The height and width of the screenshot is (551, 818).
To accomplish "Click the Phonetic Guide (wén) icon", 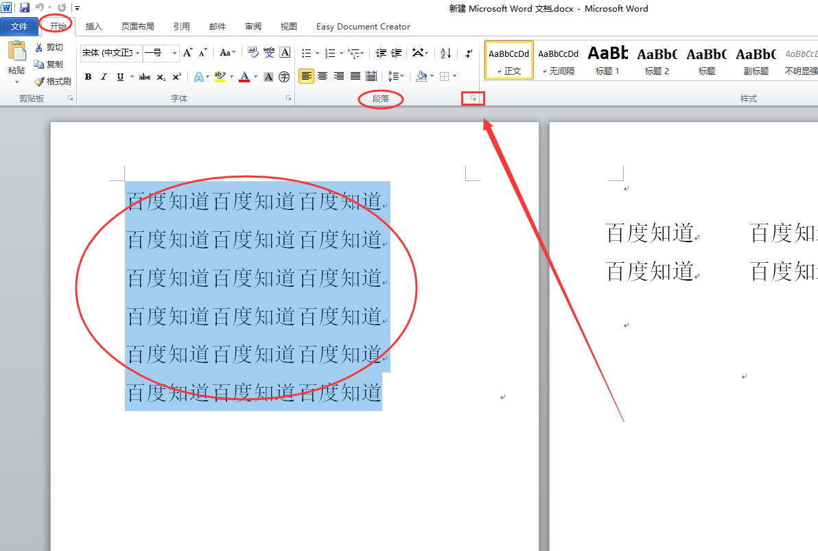I will point(269,53).
